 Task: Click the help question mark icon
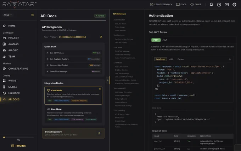219,5
